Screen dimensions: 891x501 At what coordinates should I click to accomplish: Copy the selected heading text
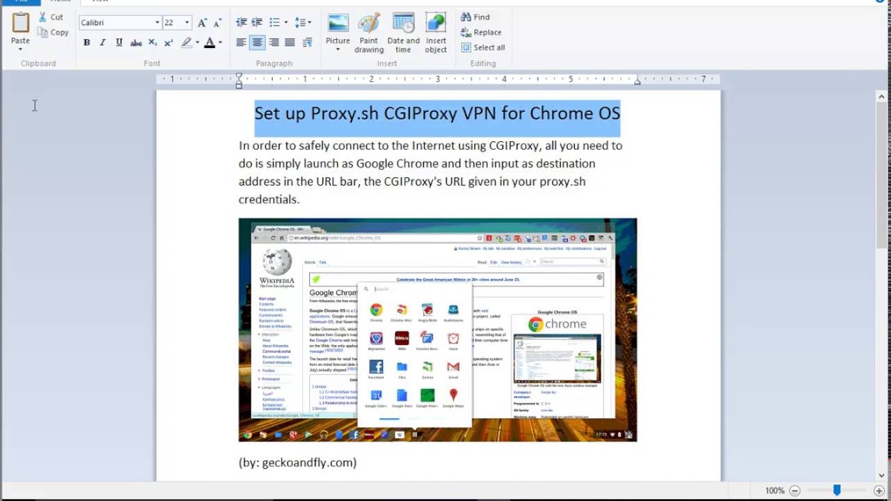[x=53, y=32]
